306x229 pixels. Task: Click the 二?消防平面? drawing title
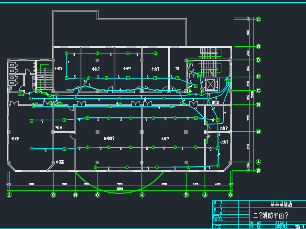point(271,216)
